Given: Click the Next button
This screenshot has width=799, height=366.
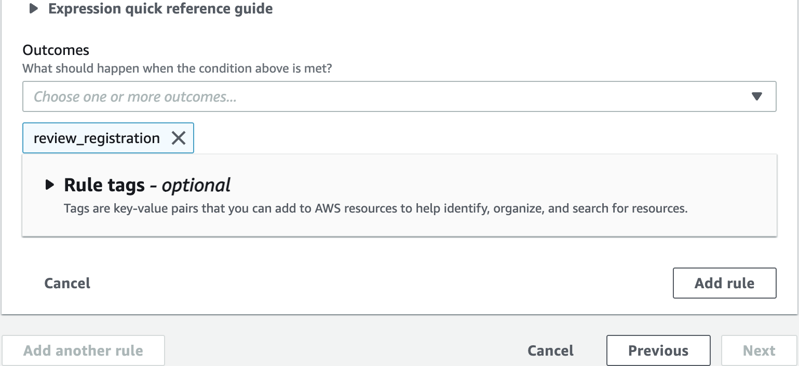Looking at the screenshot, I should (x=759, y=350).
